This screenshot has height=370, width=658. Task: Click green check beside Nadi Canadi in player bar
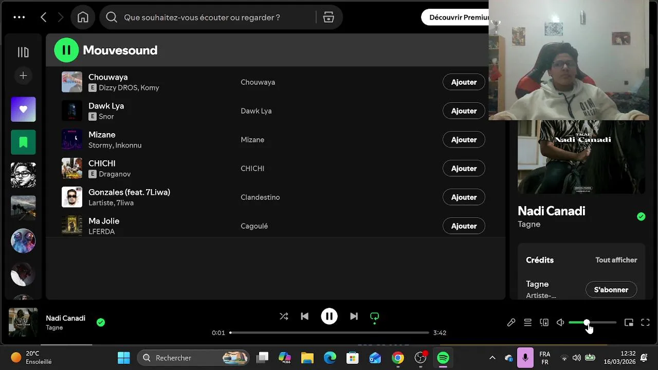pyautogui.click(x=101, y=322)
